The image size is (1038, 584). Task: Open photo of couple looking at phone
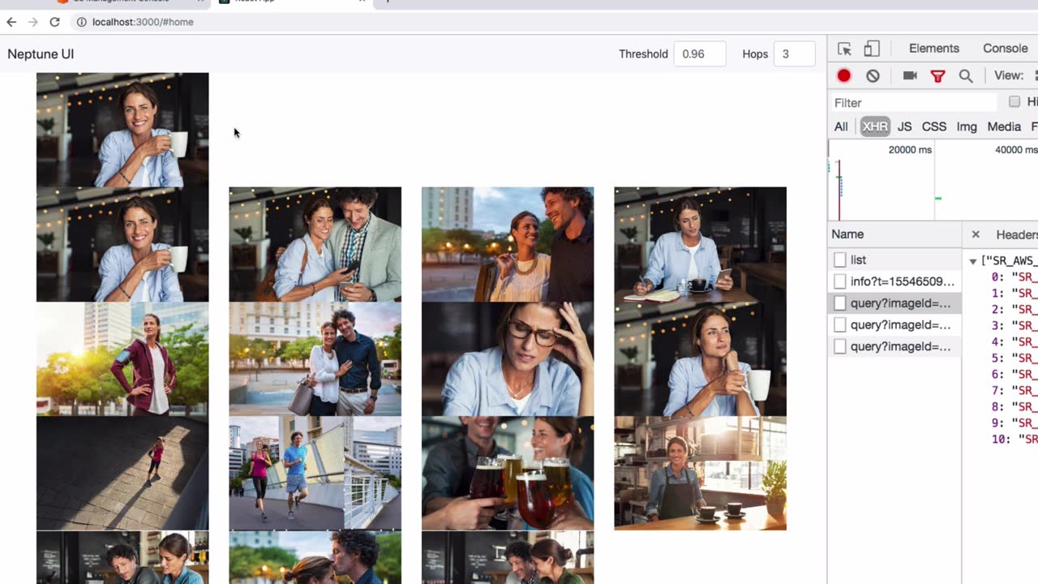[315, 244]
